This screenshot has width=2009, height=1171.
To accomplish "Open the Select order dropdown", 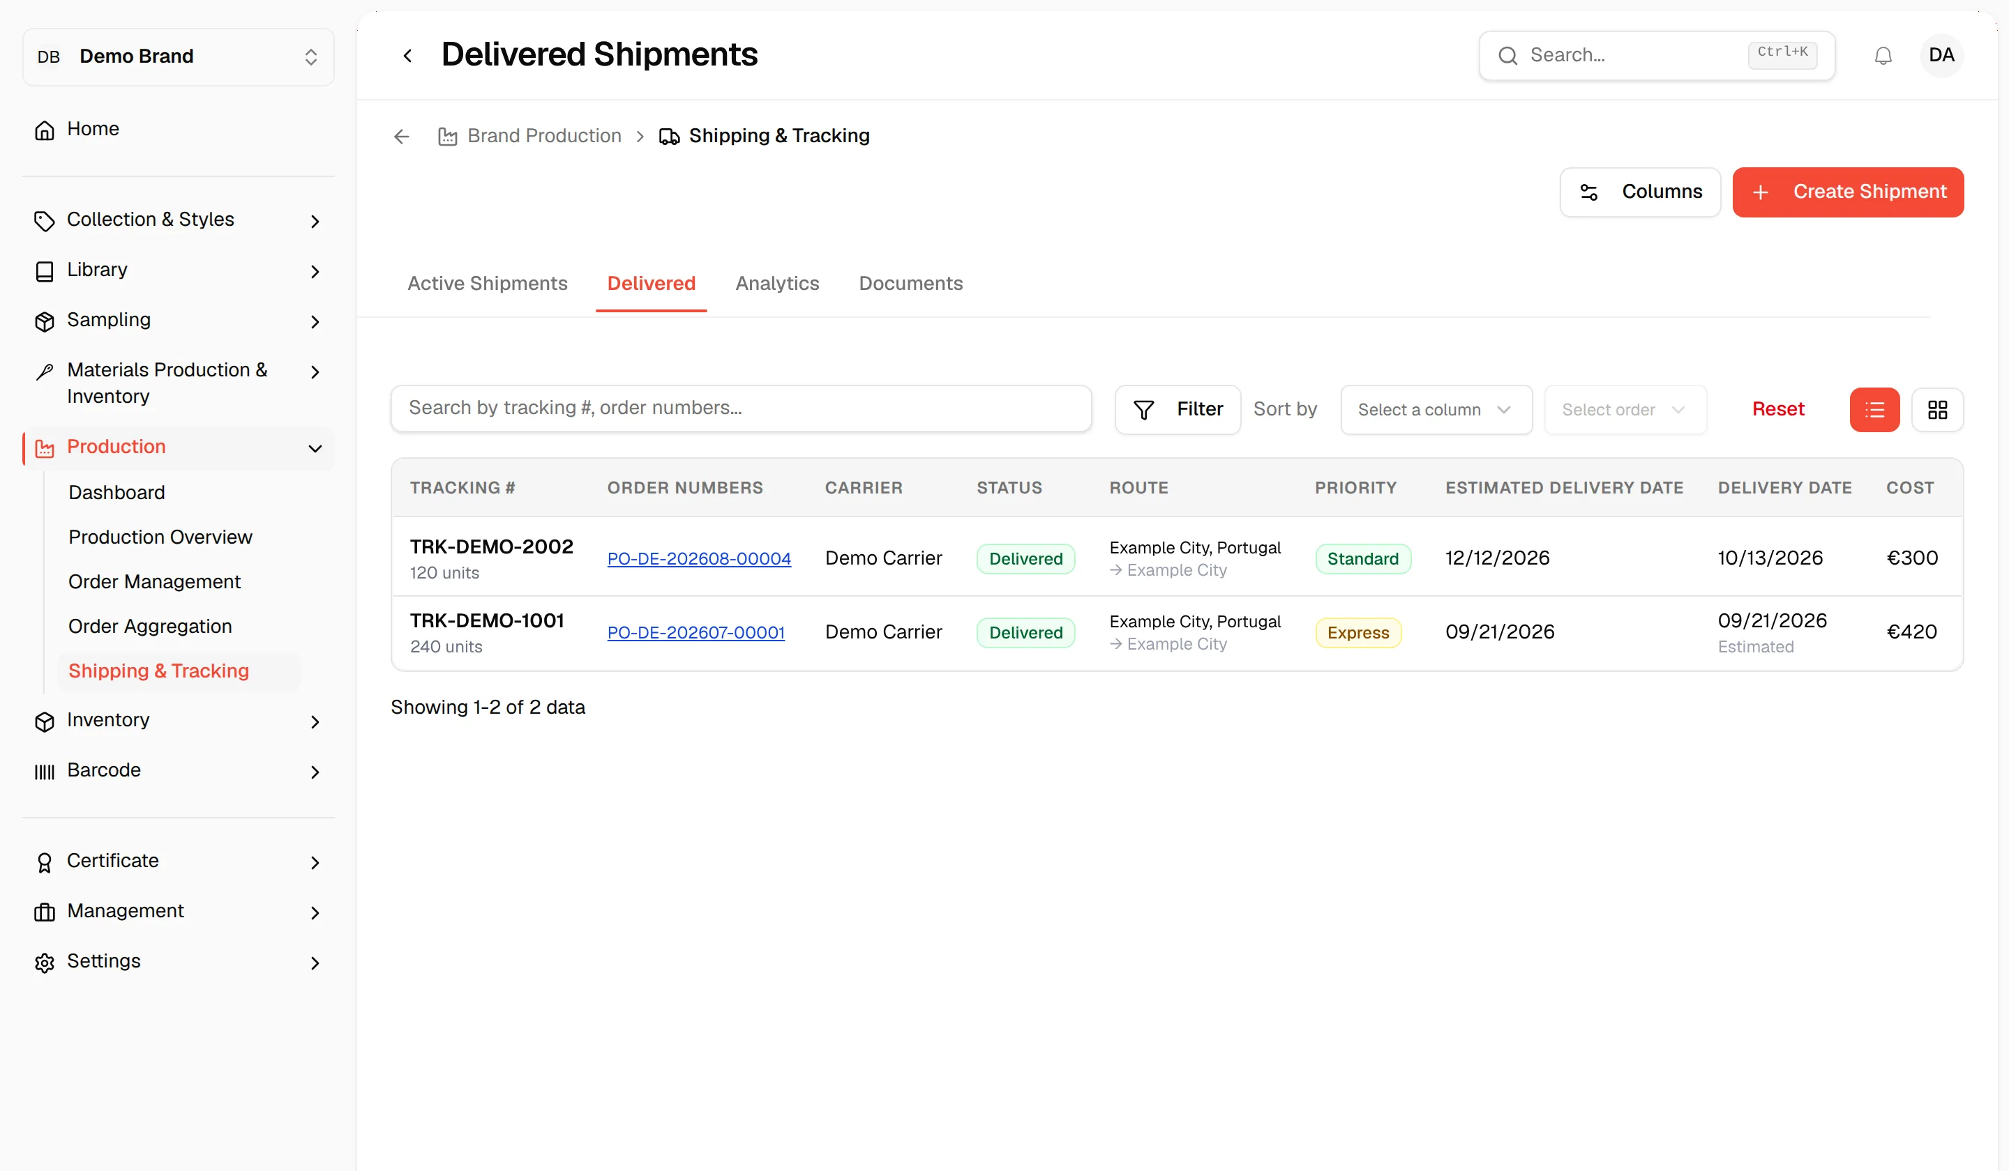I will (1625, 409).
